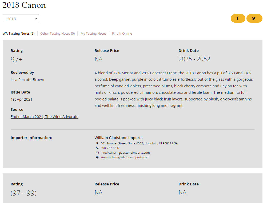This screenshot has width=263, height=203.
Task: Open the 2018 vintage dropdown
Action: pos(21,19)
